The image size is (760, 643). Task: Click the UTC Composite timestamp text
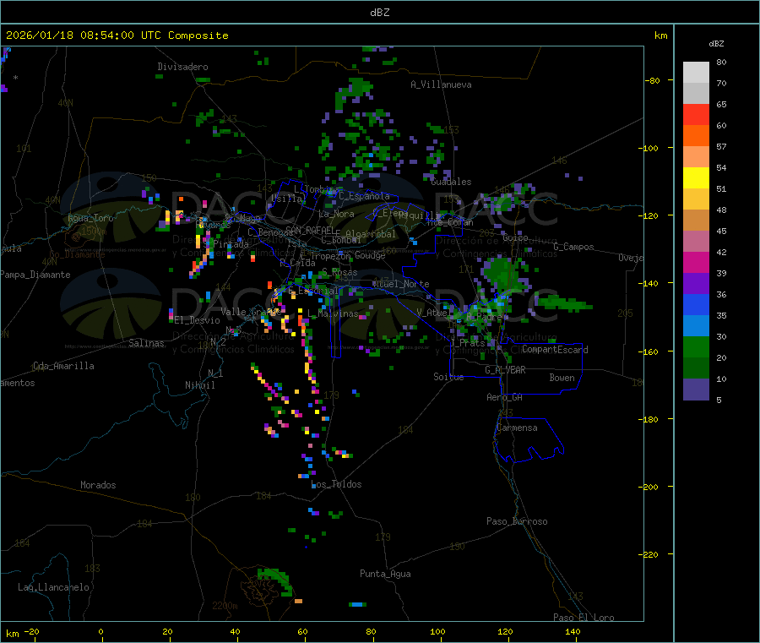click(x=117, y=35)
